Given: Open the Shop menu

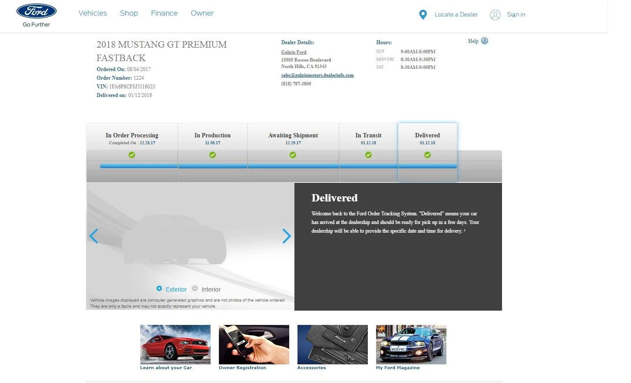Looking at the screenshot, I should coord(129,13).
